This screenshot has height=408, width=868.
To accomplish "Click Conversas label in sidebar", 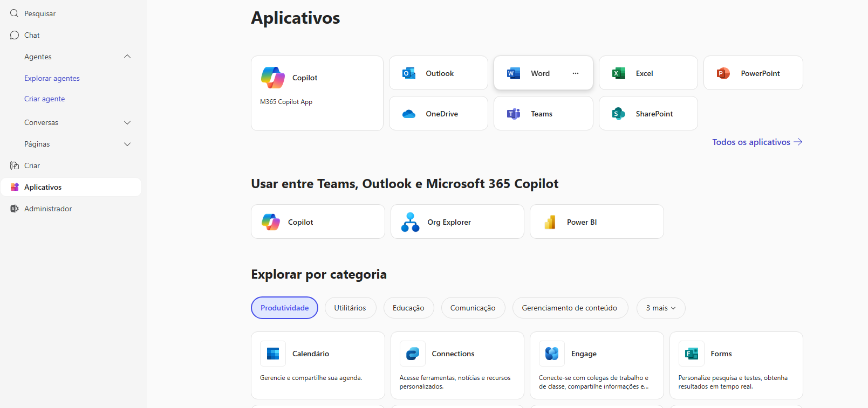I will coord(41,122).
